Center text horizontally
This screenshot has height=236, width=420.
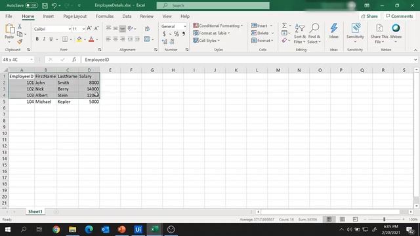pyautogui.click(x=115, y=39)
